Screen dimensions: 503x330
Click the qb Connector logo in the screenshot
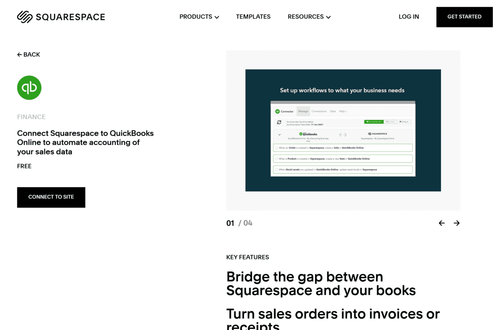(x=277, y=111)
